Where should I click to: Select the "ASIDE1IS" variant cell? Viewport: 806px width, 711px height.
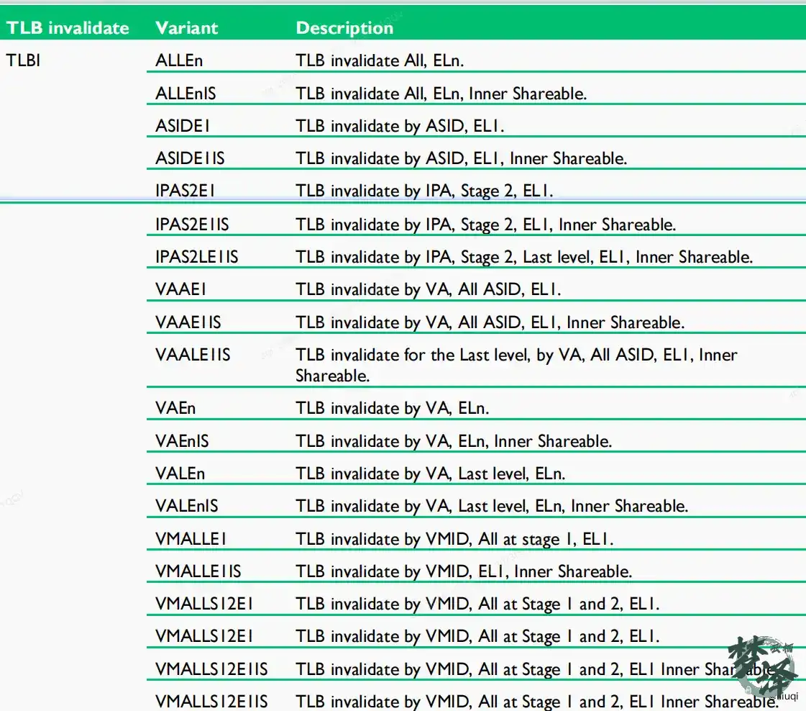(x=190, y=158)
